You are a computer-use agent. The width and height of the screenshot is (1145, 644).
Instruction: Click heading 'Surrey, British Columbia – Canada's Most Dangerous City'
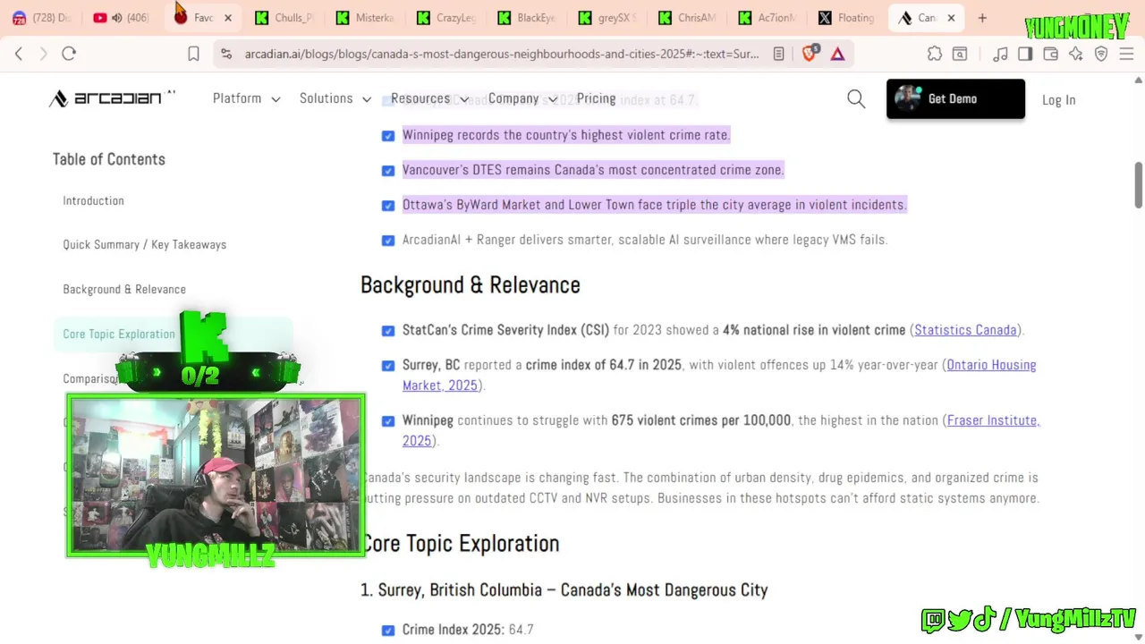564,590
